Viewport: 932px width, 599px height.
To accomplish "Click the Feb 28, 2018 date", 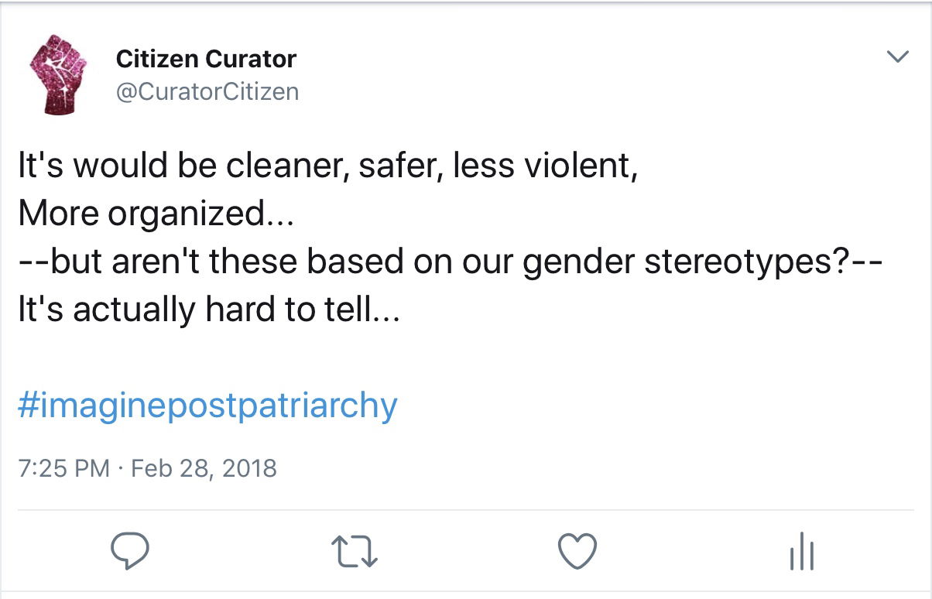I will [x=204, y=468].
